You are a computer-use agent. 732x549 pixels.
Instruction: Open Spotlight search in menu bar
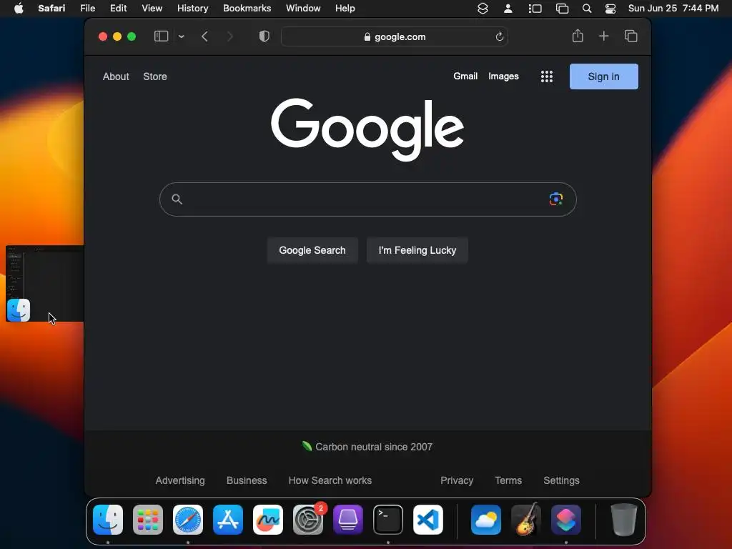pos(587,9)
